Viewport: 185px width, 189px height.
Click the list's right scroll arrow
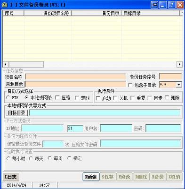[180, 64]
